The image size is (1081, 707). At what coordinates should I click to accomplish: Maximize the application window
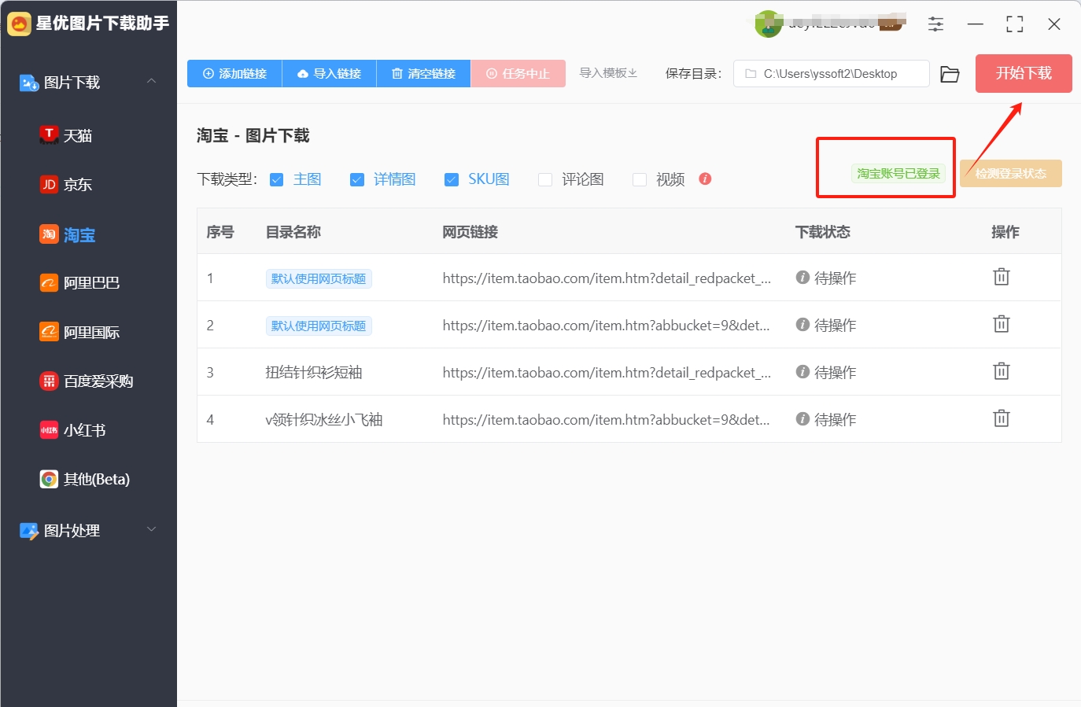(x=1015, y=24)
